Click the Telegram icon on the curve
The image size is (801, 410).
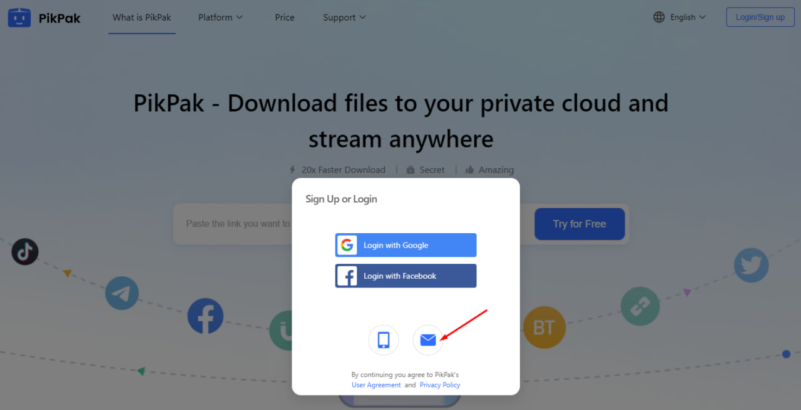point(122,293)
